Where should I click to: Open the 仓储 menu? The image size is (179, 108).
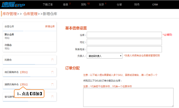tap(119, 5)
